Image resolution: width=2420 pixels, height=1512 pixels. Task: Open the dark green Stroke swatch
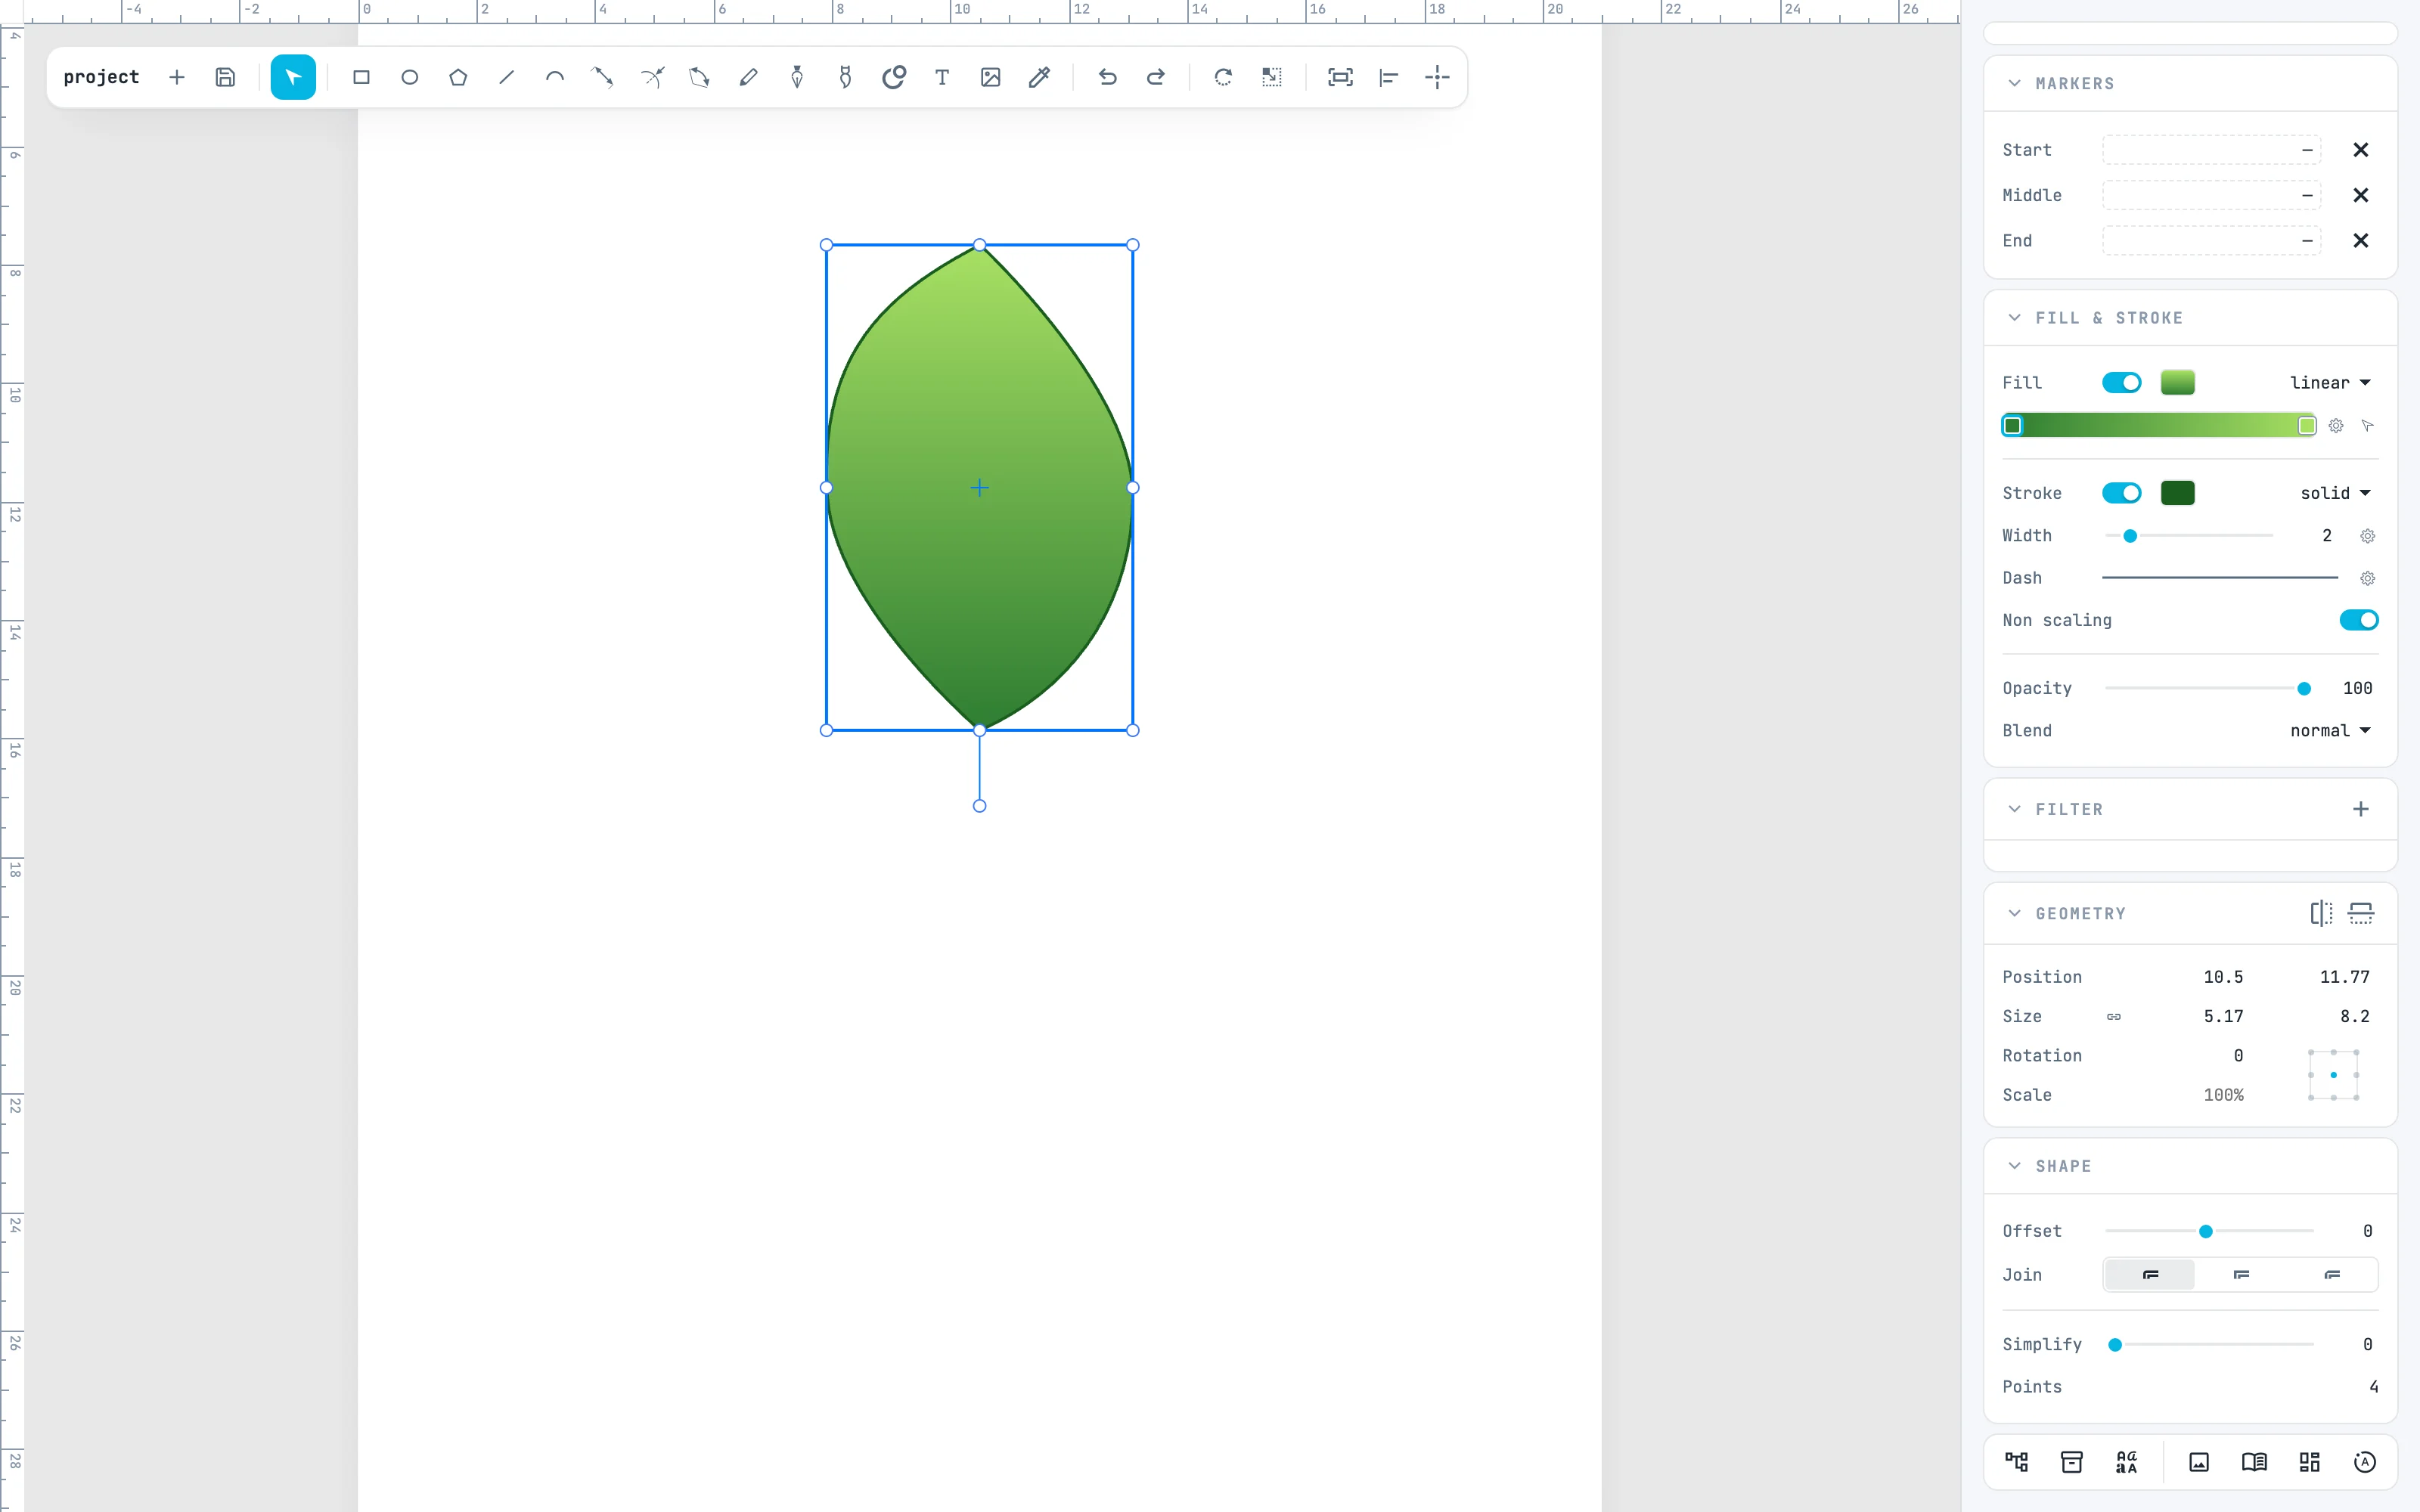2177,493
